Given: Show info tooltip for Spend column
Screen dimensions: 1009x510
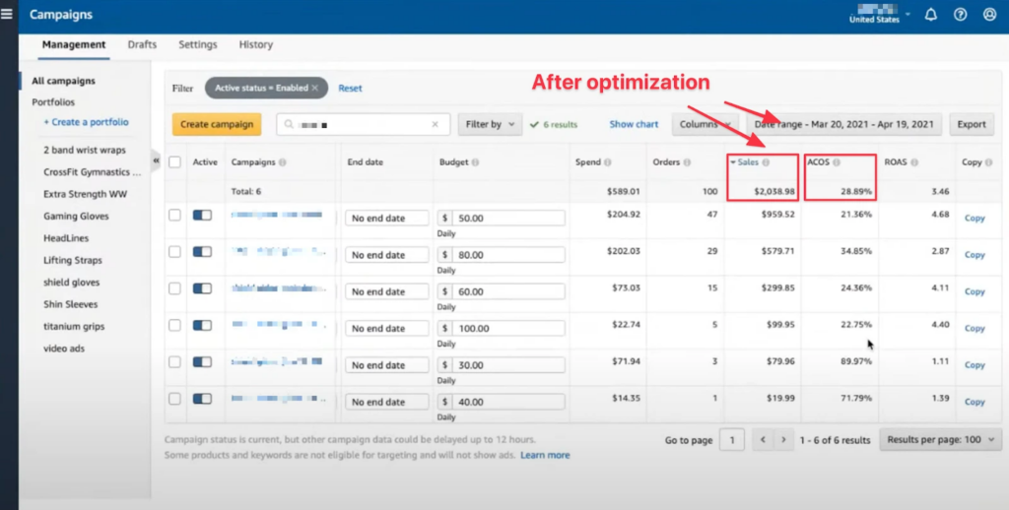Looking at the screenshot, I should click(607, 162).
